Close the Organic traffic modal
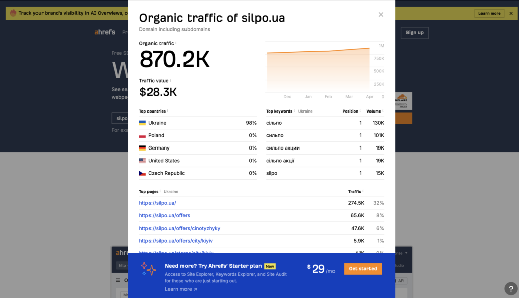This screenshot has width=519, height=298. (381, 14)
